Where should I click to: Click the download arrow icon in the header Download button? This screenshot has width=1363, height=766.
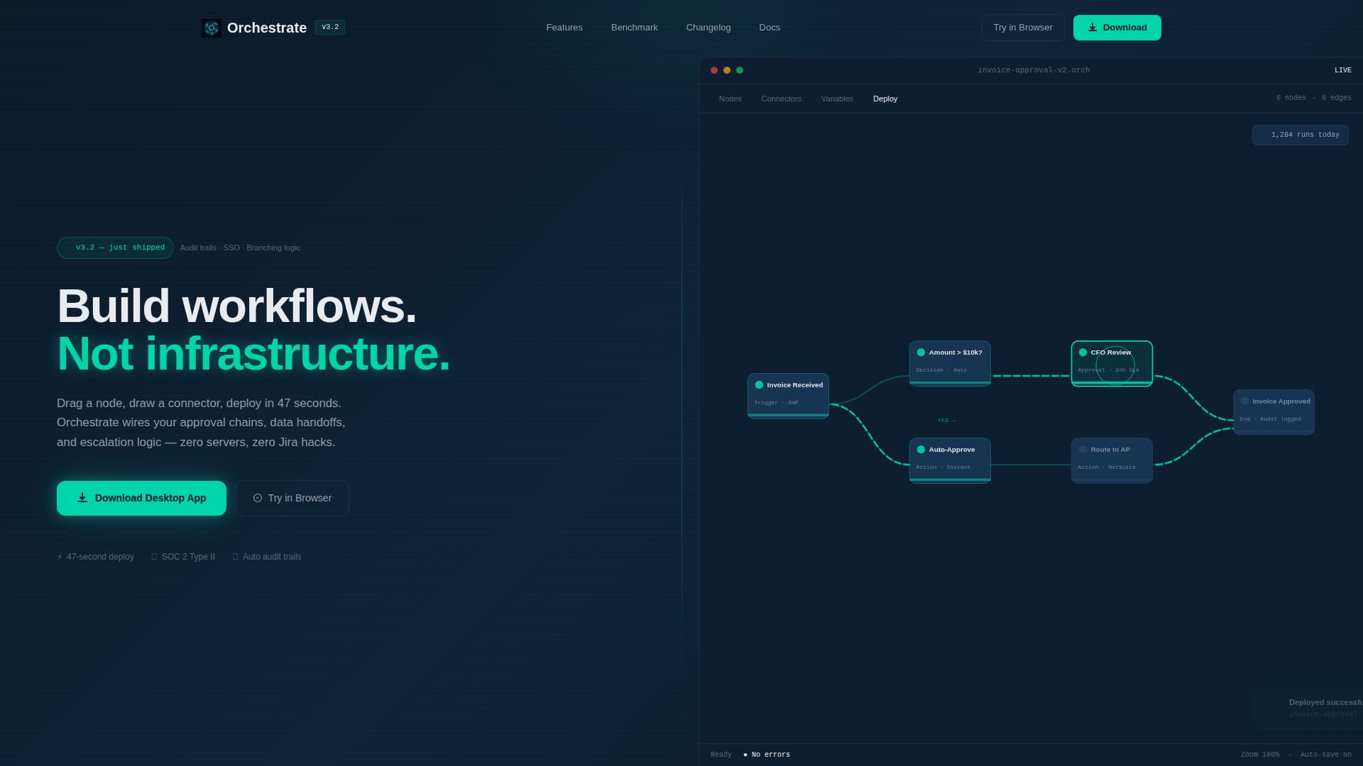tap(1093, 28)
